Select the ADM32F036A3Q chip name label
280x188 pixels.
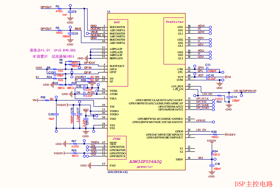pos(145,162)
